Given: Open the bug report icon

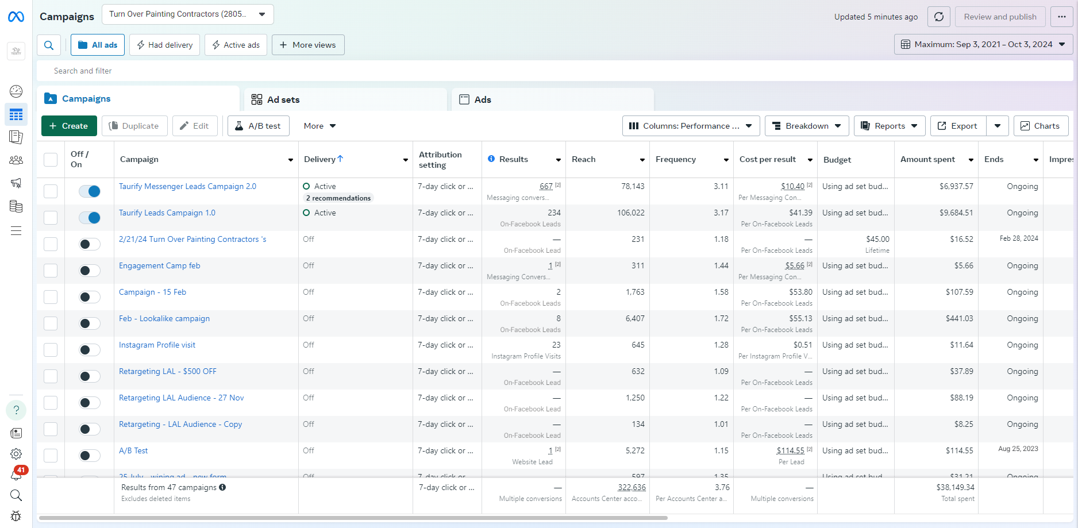Looking at the screenshot, I should (16, 516).
